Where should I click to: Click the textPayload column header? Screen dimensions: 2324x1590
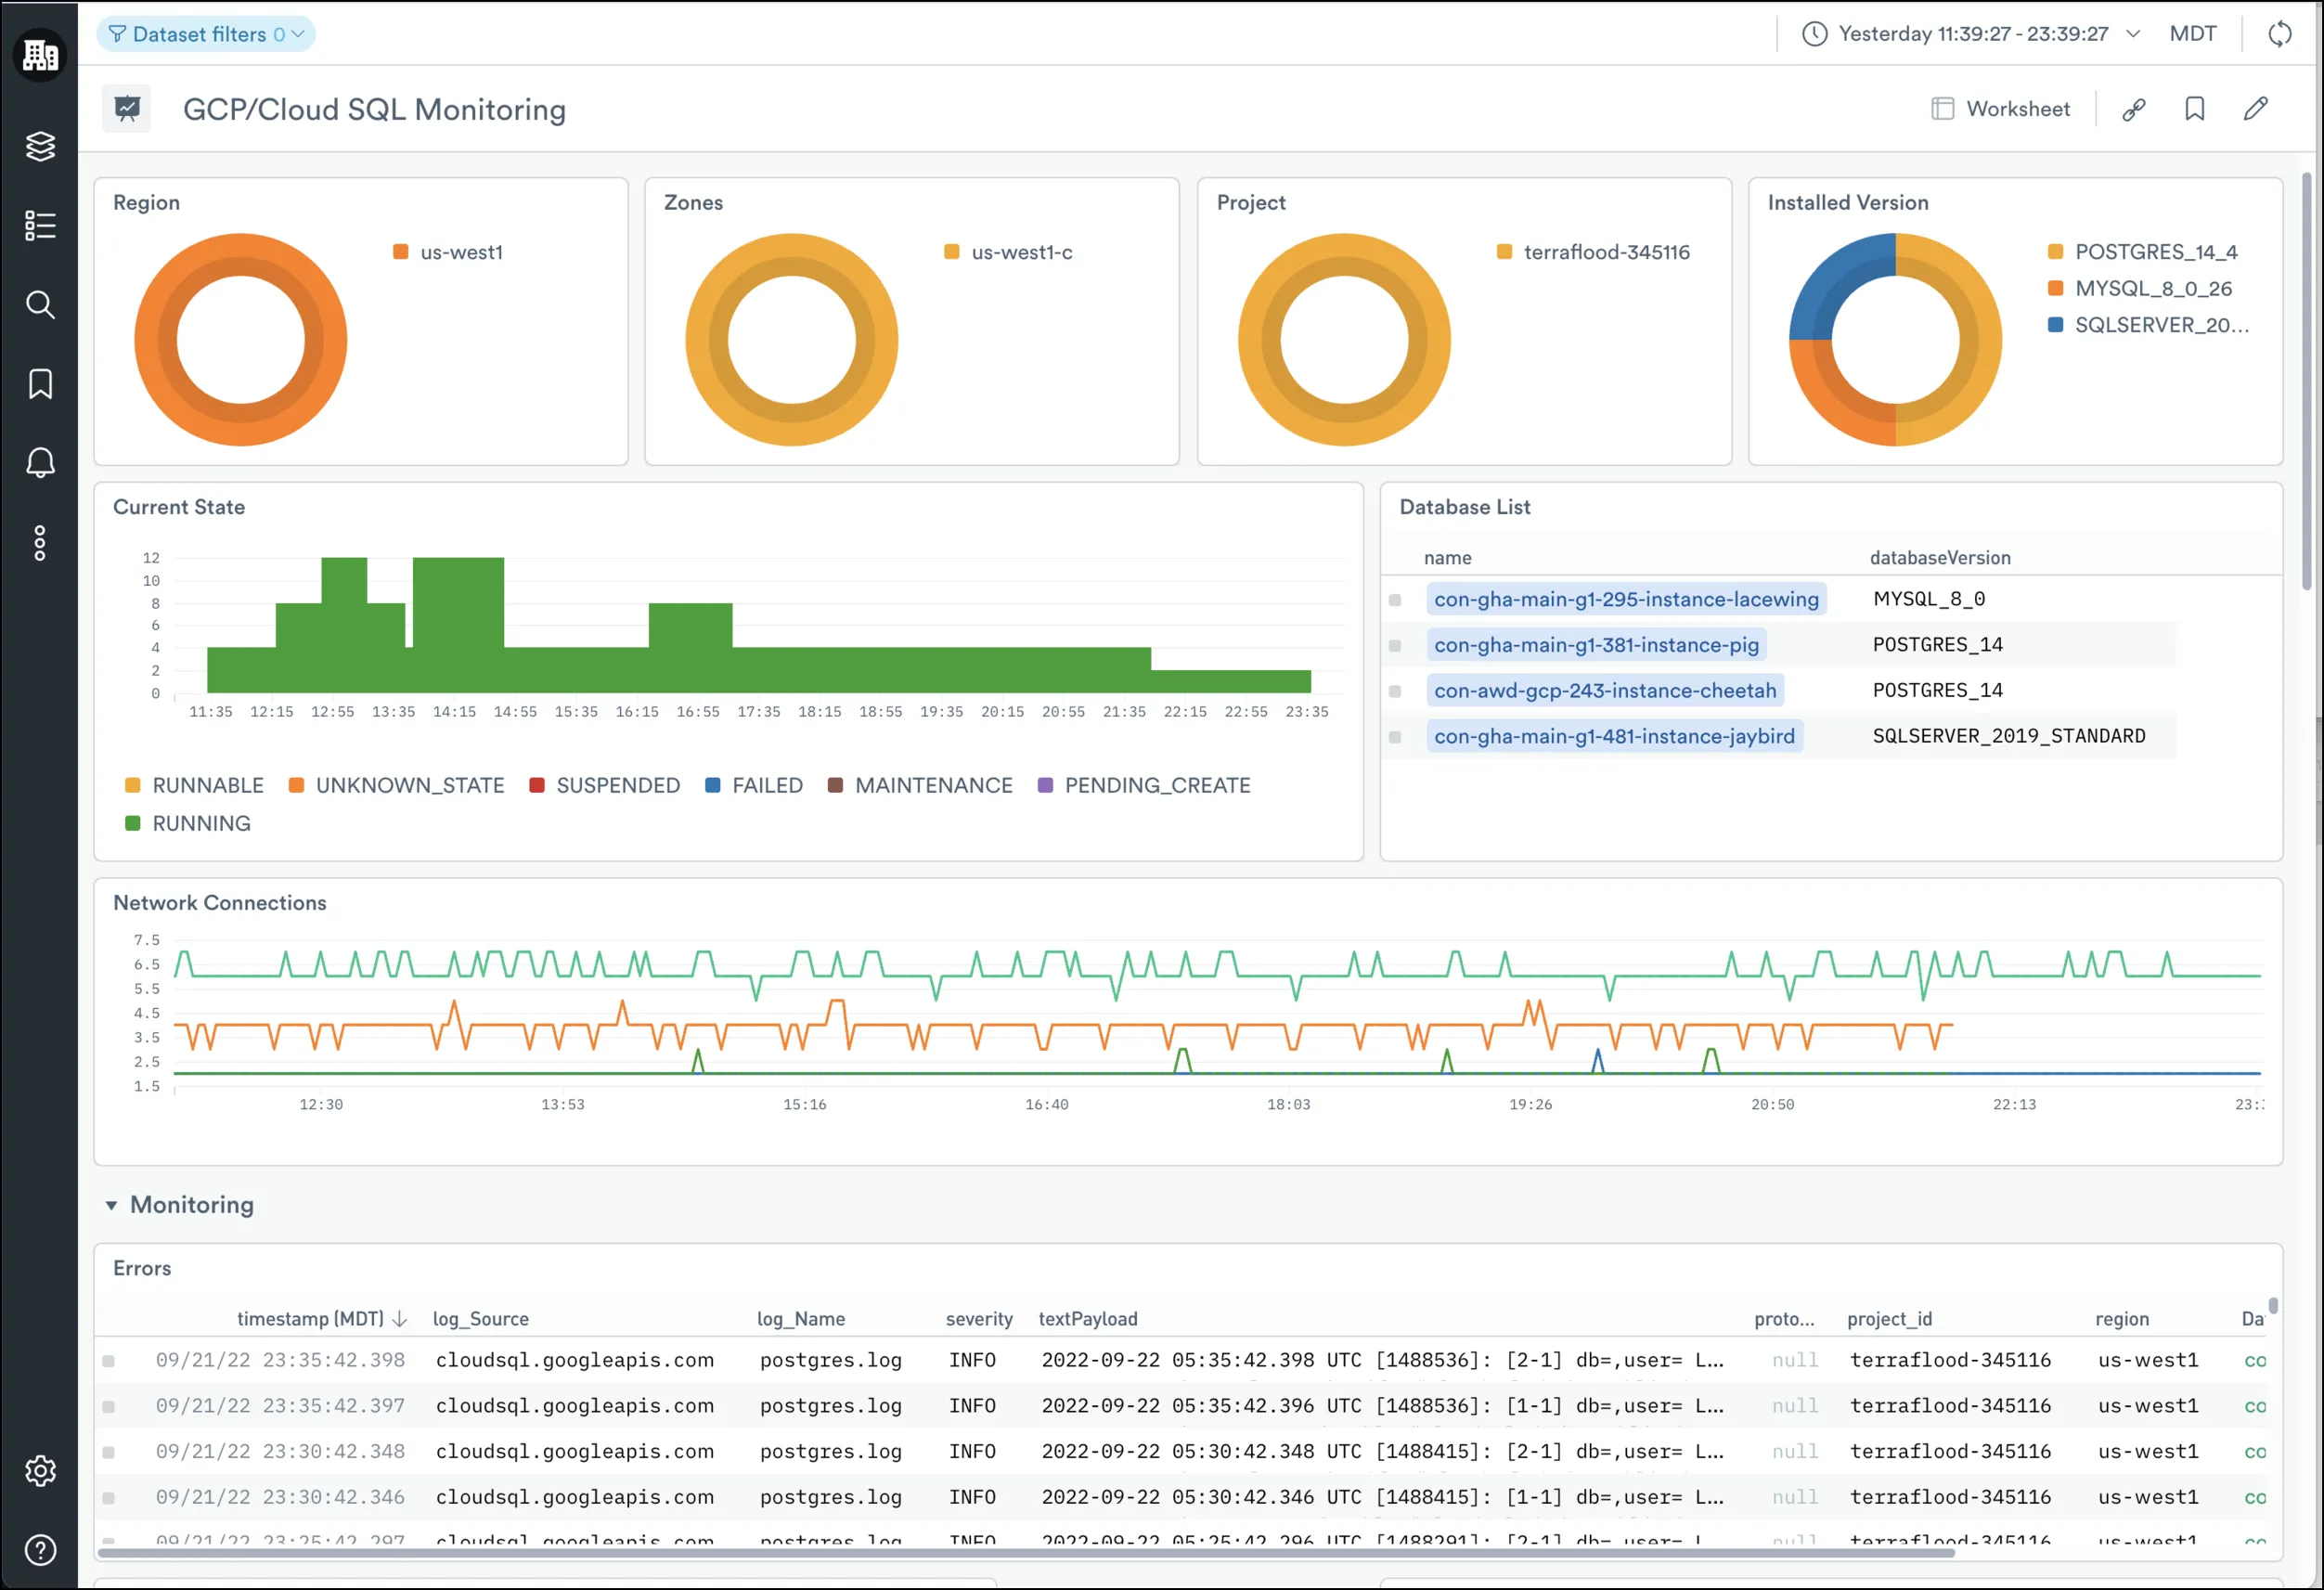1088,1319
